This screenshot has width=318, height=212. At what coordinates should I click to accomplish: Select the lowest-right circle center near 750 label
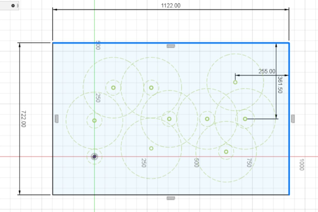226,152
